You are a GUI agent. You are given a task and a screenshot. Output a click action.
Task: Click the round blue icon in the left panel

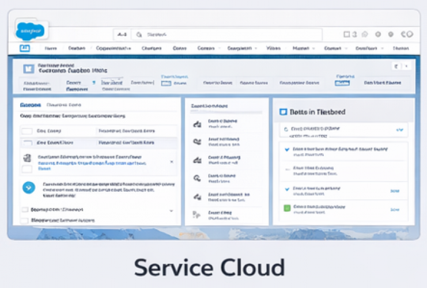pyautogui.click(x=29, y=188)
